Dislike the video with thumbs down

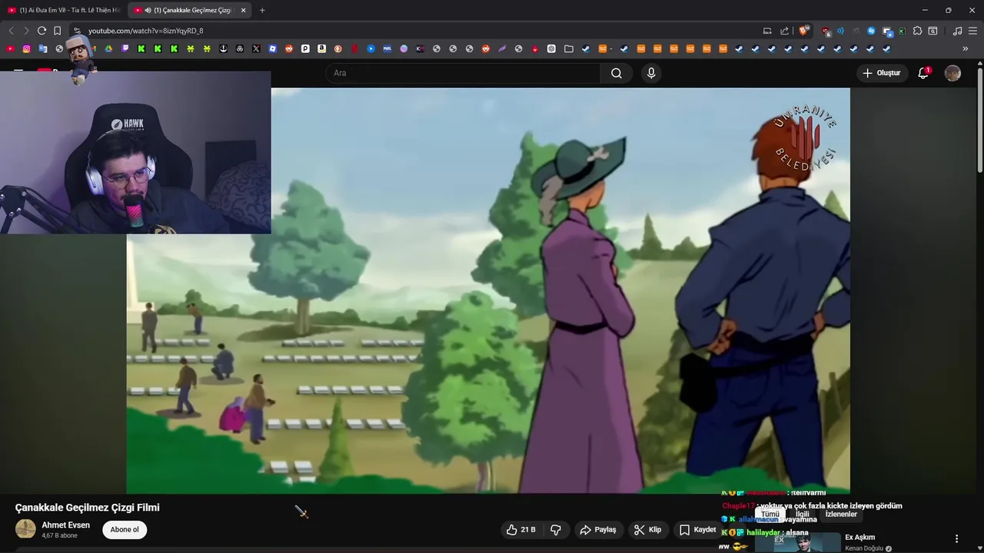556,529
